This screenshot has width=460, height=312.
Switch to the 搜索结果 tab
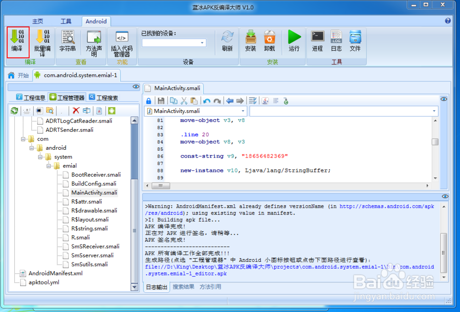click(x=184, y=287)
